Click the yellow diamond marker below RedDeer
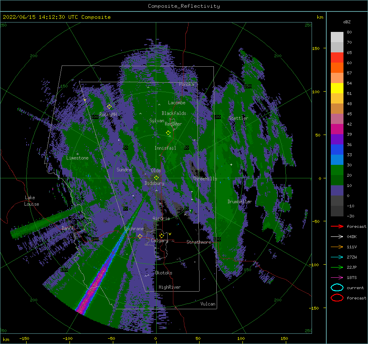 [168, 133]
